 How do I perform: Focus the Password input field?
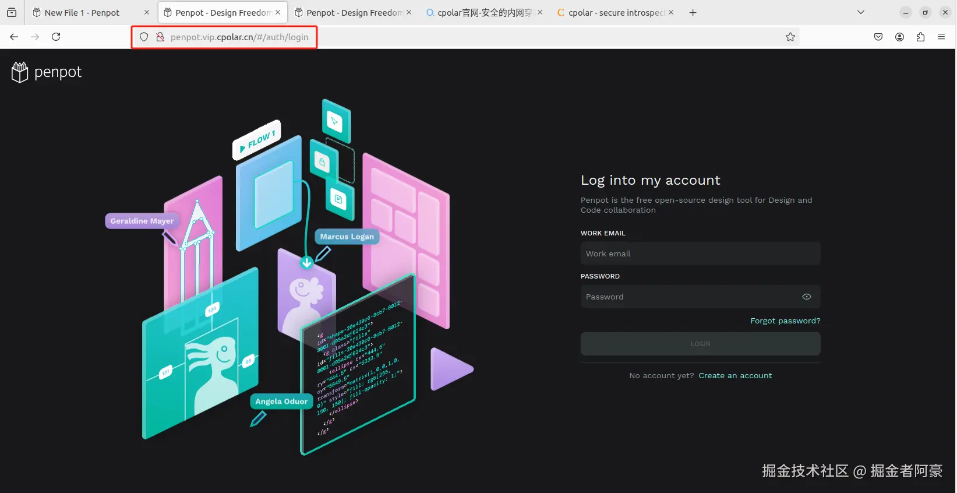701,297
